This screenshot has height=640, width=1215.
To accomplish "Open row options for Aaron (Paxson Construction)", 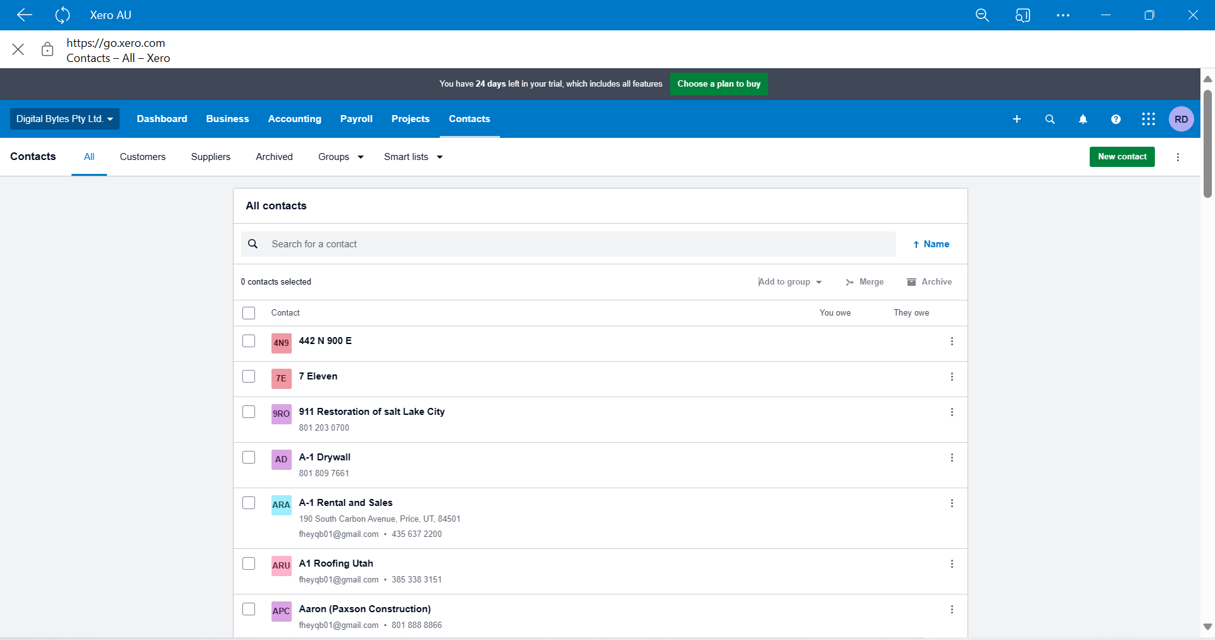I will (x=952, y=610).
